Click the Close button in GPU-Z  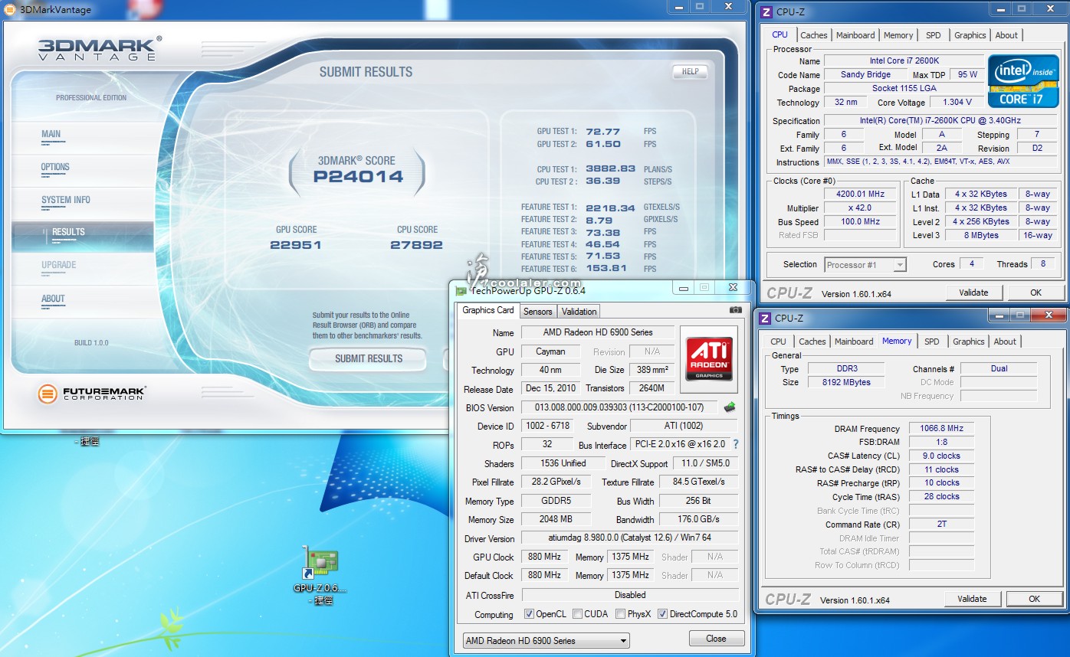(716, 638)
